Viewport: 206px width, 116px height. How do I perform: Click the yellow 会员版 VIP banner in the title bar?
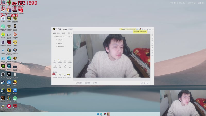(x=128, y=29)
